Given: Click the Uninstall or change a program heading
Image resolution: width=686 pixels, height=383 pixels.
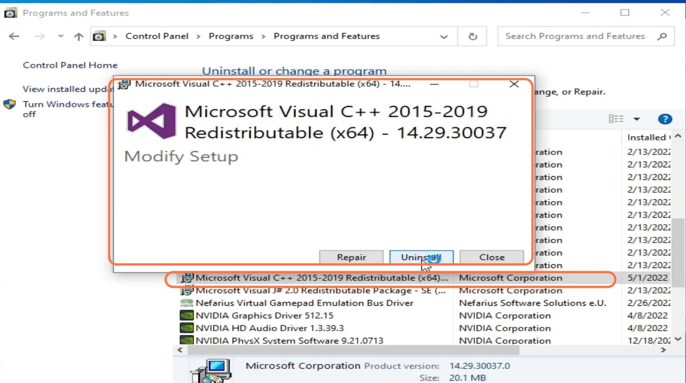Looking at the screenshot, I should click(x=294, y=71).
